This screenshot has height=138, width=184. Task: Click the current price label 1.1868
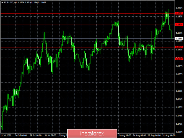coord(180,38)
